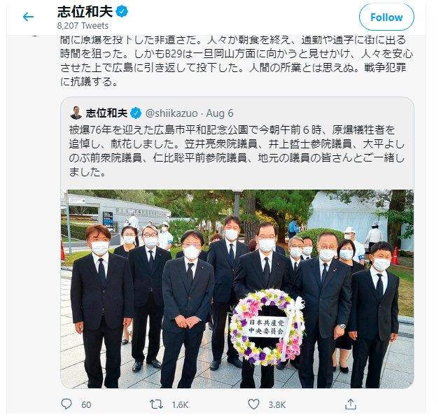This screenshot has height=417, width=441.
Task: Open the quoted tweet text starting with 被爆76年
Action: click(x=237, y=151)
